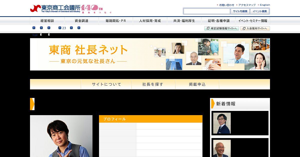Open the Tokyo Chamber of Commerce logo link
This screenshot has width=300, height=157.
(55, 8)
